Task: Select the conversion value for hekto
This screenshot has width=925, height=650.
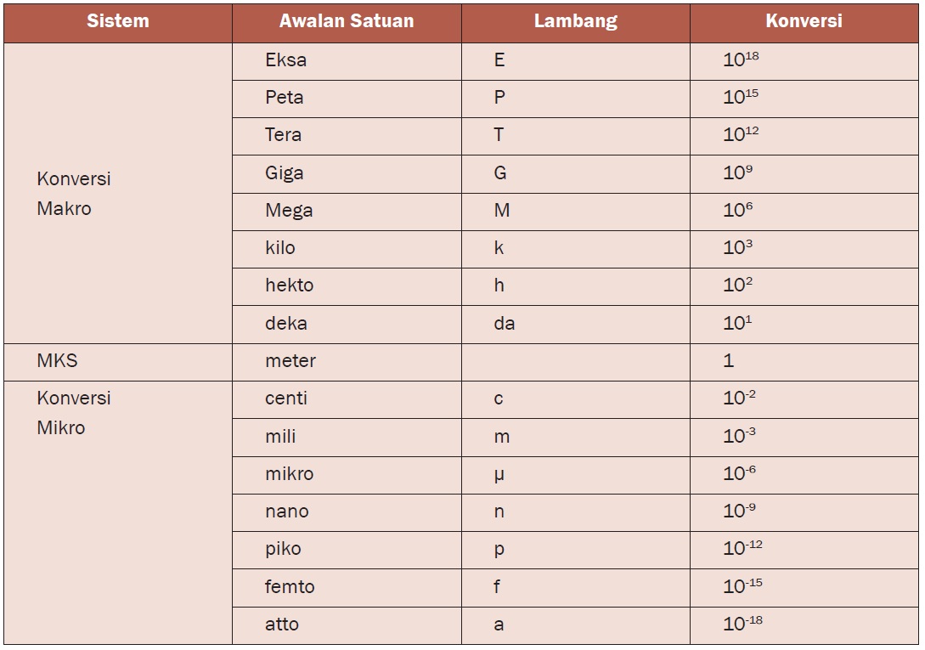Action: coord(737,285)
